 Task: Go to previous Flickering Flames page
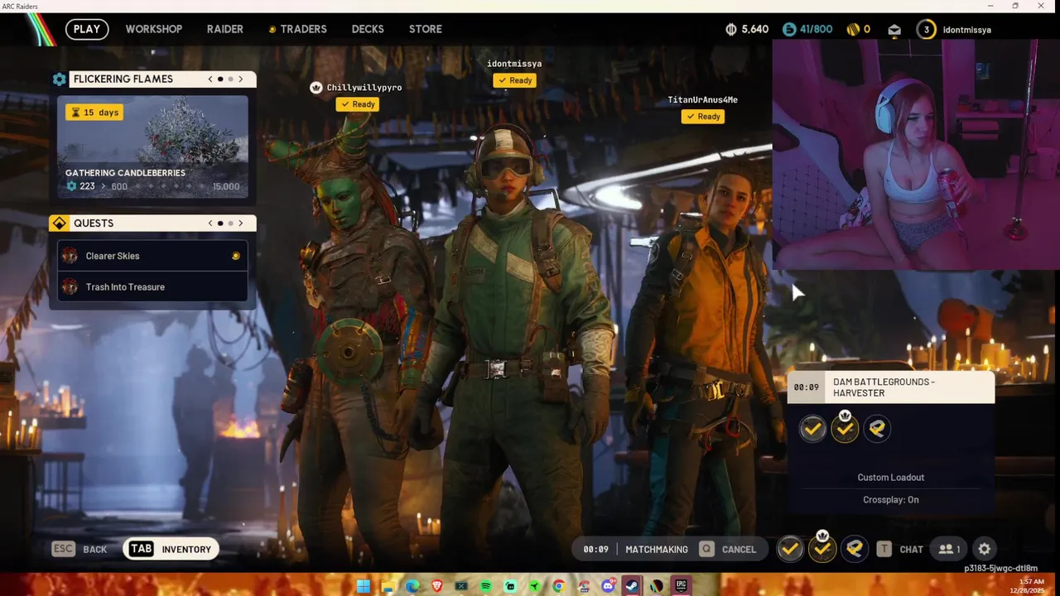pyautogui.click(x=210, y=79)
